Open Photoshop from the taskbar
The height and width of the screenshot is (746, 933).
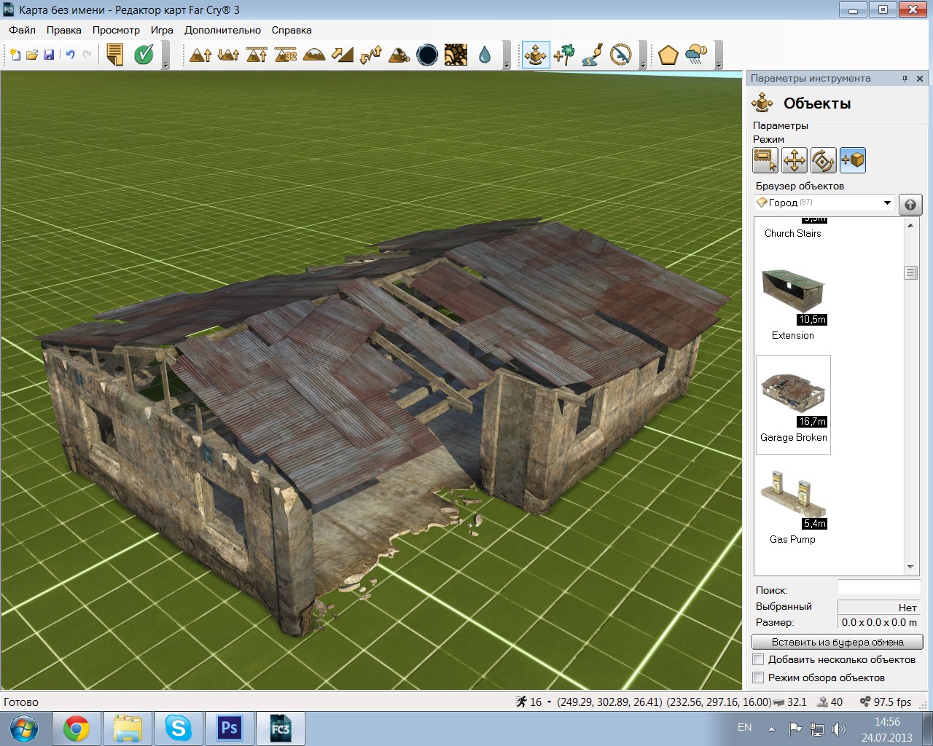230,729
